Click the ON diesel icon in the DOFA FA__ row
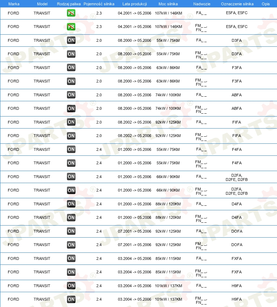277x307 pixels. (x=71, y=231)
